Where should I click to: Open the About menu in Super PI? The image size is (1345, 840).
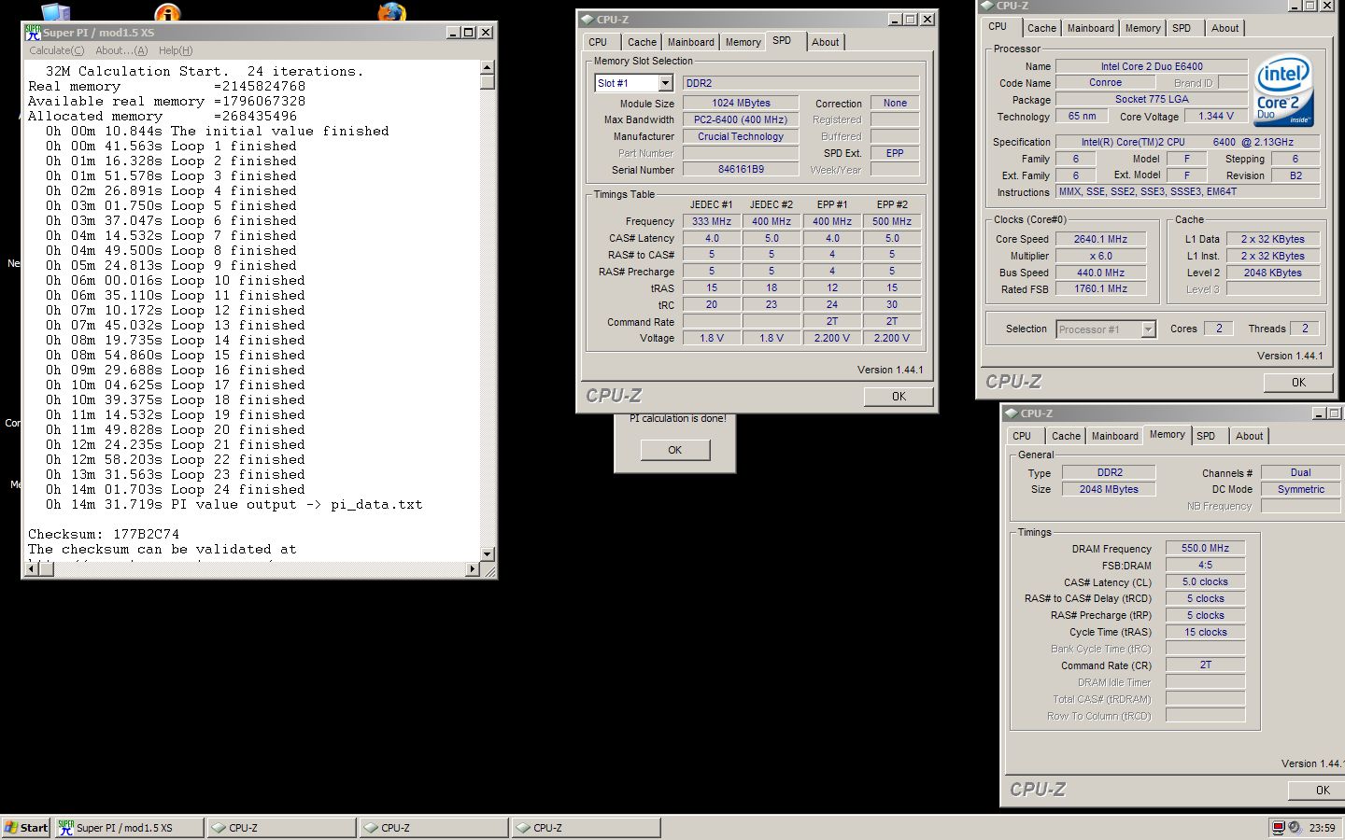click(121, 50)
